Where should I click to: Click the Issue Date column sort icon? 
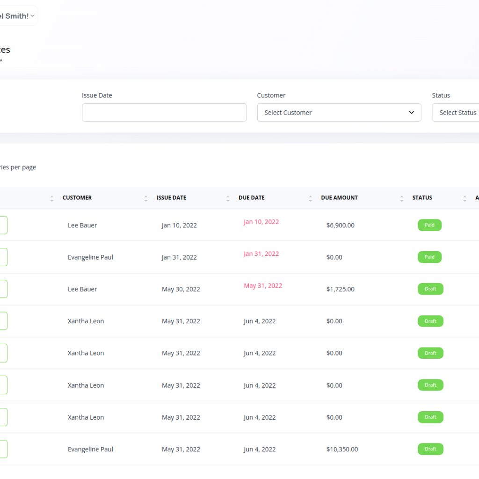(x=228, y=198)
